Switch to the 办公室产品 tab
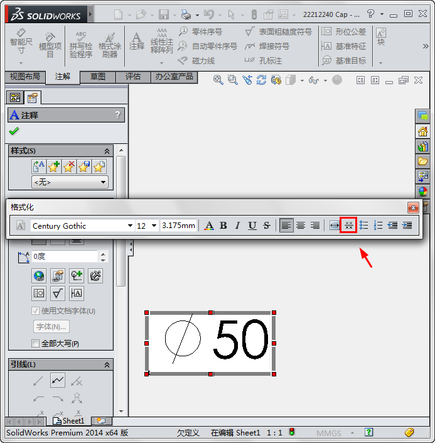 (x=174, y=77)
